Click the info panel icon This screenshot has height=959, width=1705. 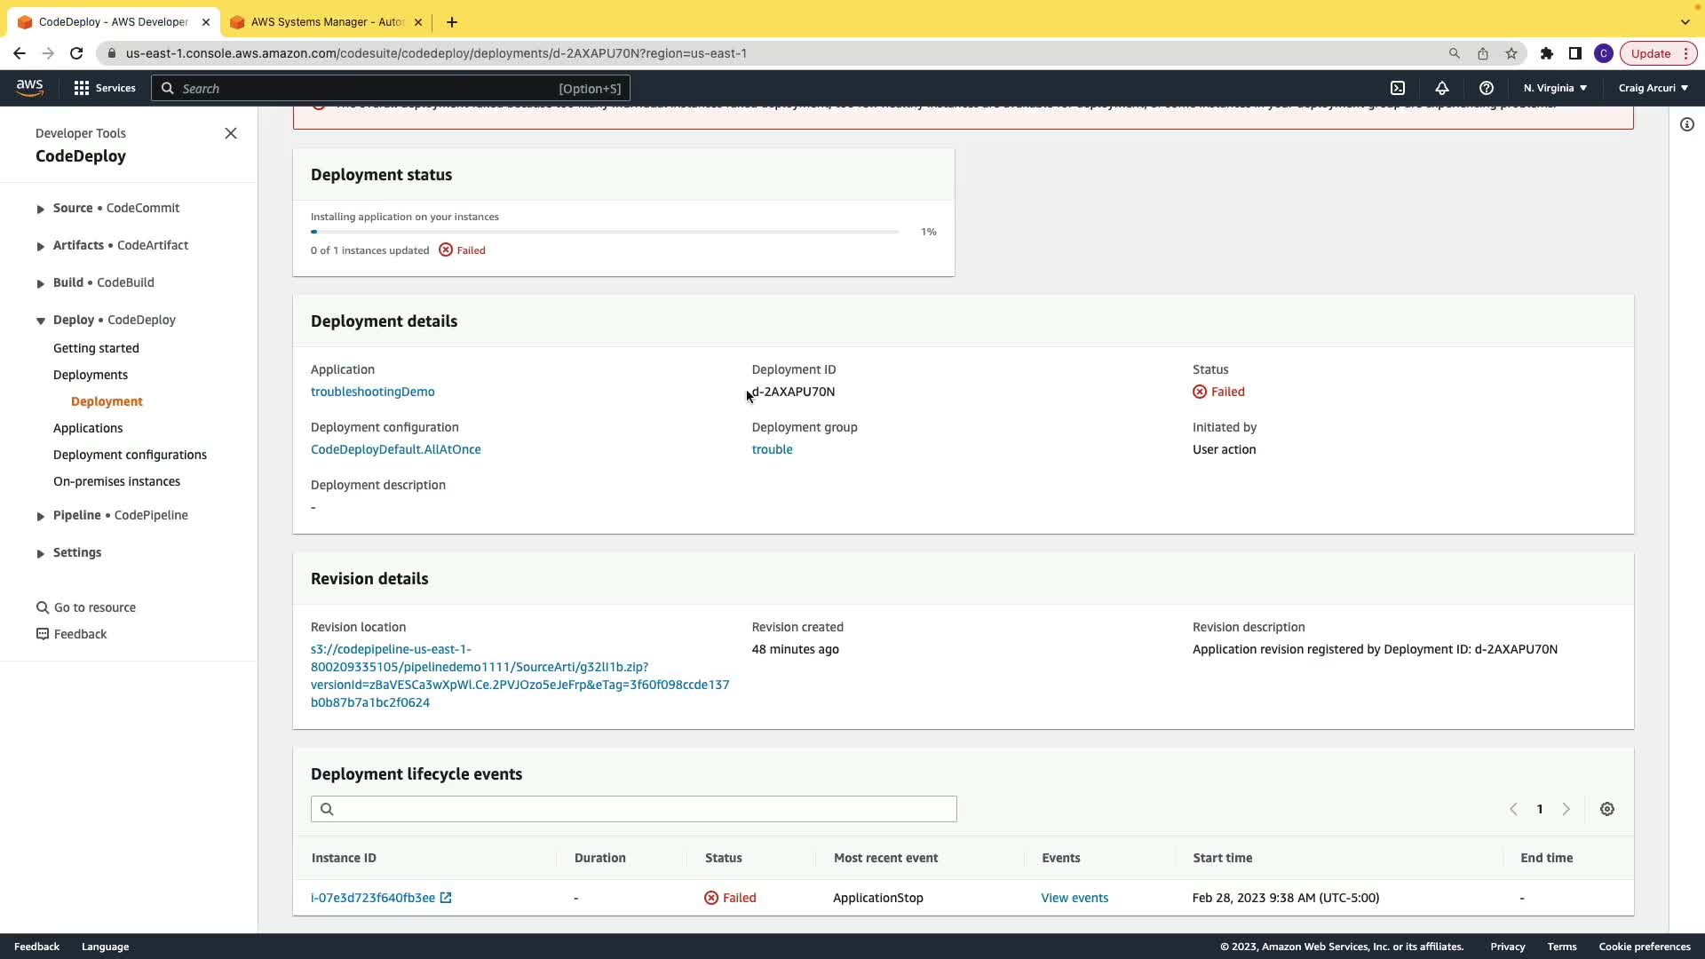[x=1687, y=124]
